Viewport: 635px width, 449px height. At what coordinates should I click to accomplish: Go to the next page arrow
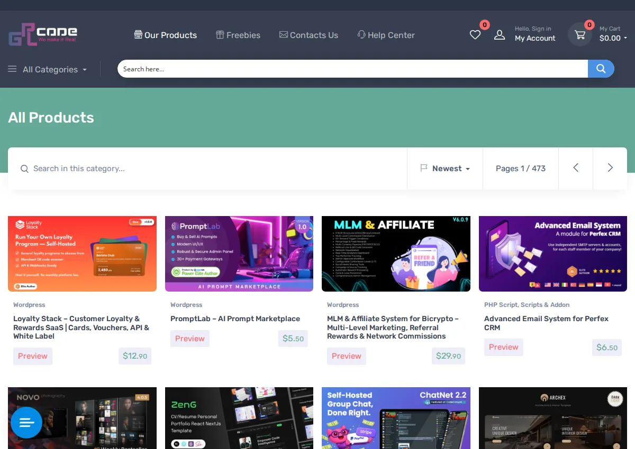click(610, 168)
